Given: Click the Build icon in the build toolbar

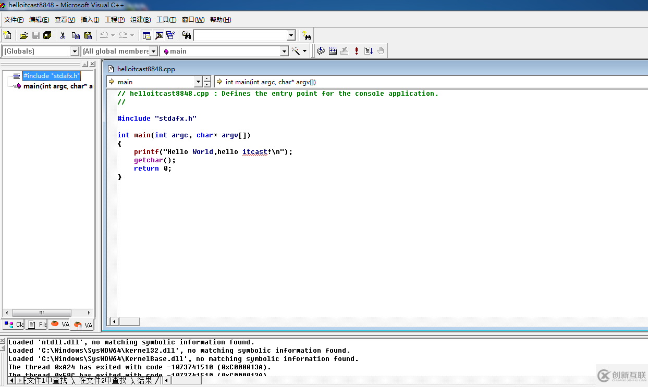Looking at the screenshot, I should (x=333, y=51).
